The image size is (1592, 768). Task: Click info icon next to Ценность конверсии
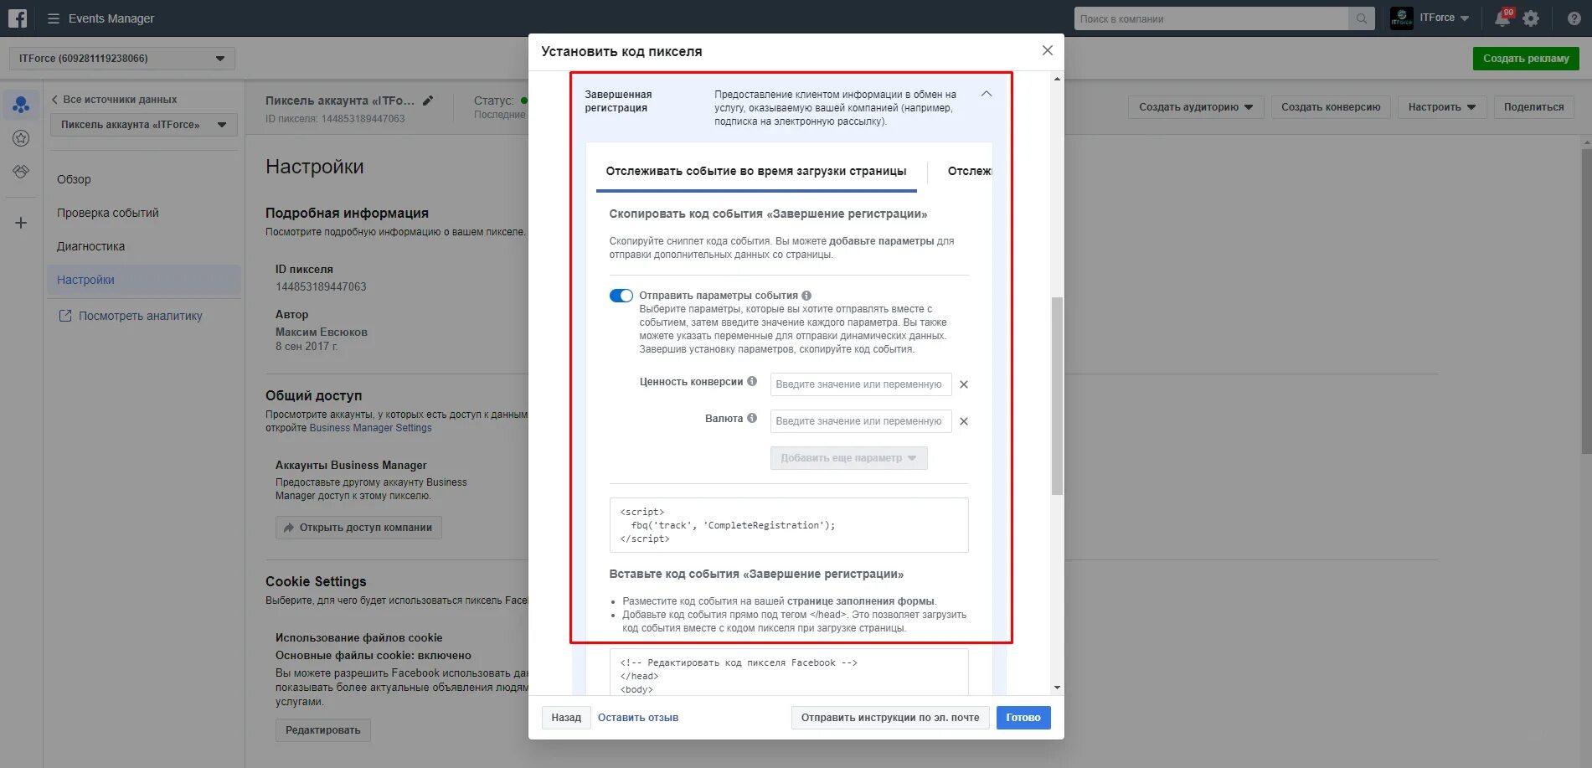click(752, 381)
